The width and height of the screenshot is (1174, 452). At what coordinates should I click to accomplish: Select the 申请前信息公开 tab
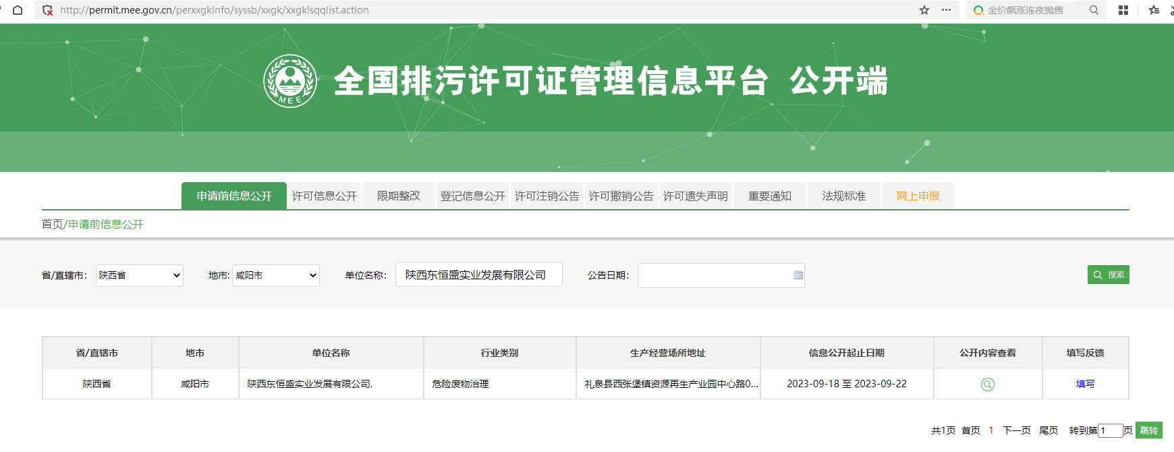234,196
